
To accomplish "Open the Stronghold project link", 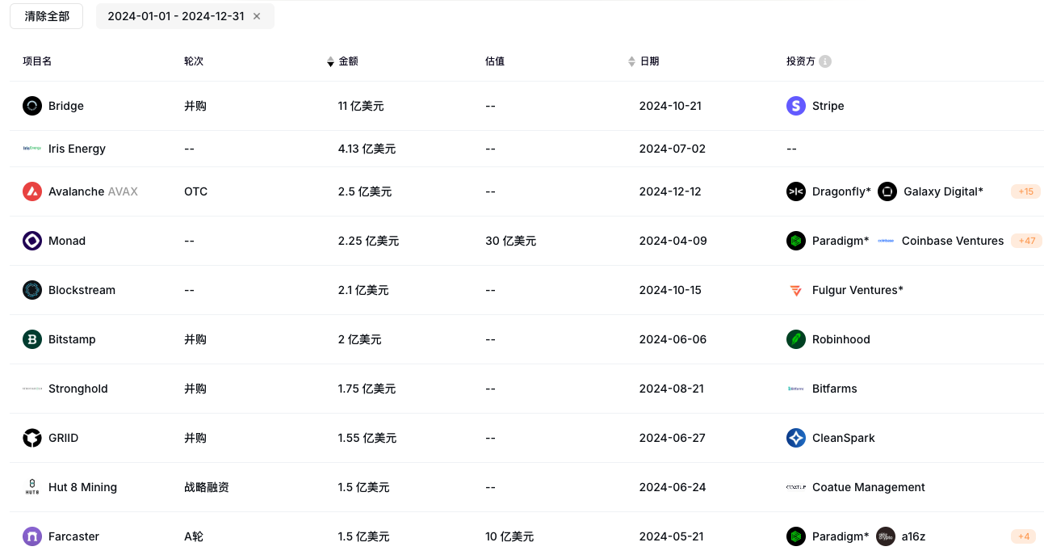I will pos(78,389).
